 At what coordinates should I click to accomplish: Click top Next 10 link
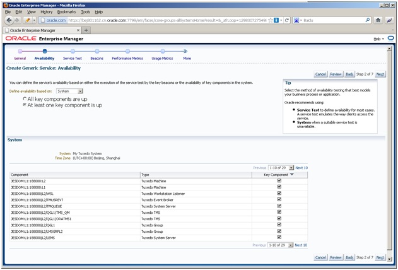301,168
